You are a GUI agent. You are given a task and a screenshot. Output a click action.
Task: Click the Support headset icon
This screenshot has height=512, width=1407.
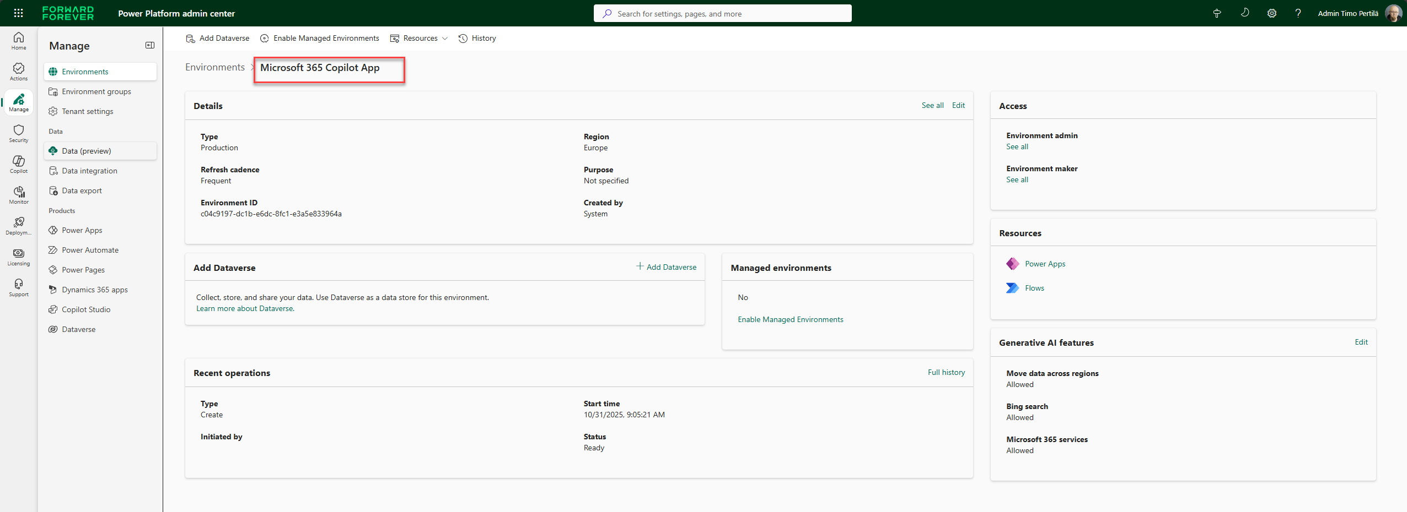[x=19, y=287]
